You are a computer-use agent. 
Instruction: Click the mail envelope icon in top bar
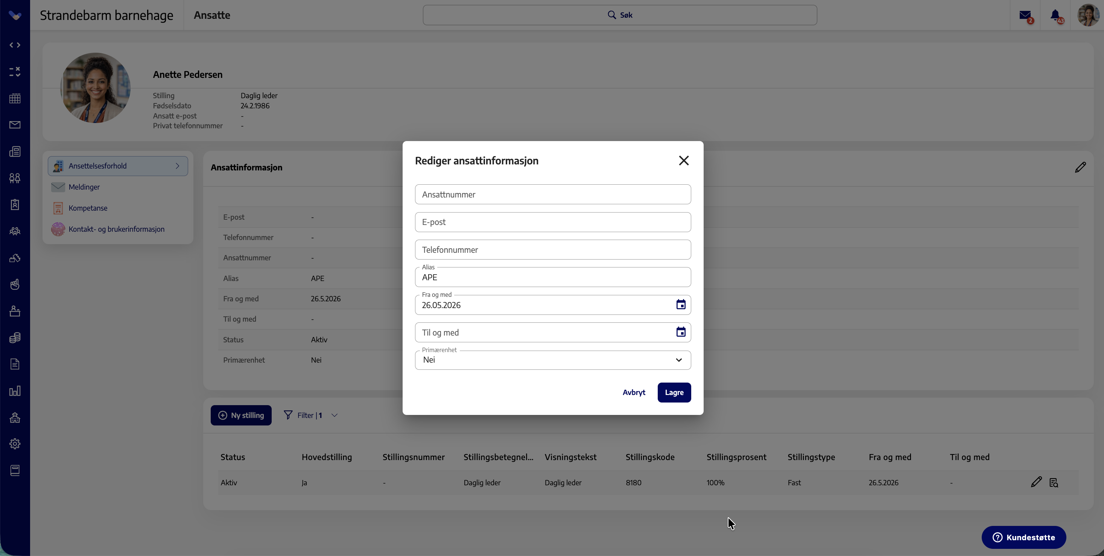1025,16
